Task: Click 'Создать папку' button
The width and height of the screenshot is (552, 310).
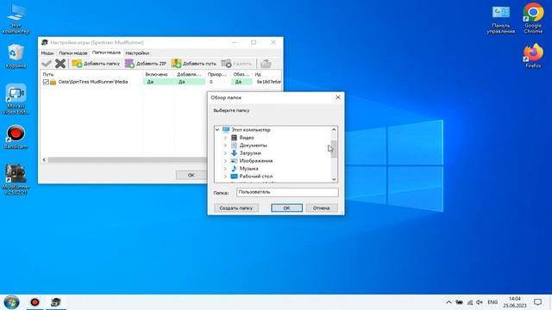Action: [x=236, y=208]
